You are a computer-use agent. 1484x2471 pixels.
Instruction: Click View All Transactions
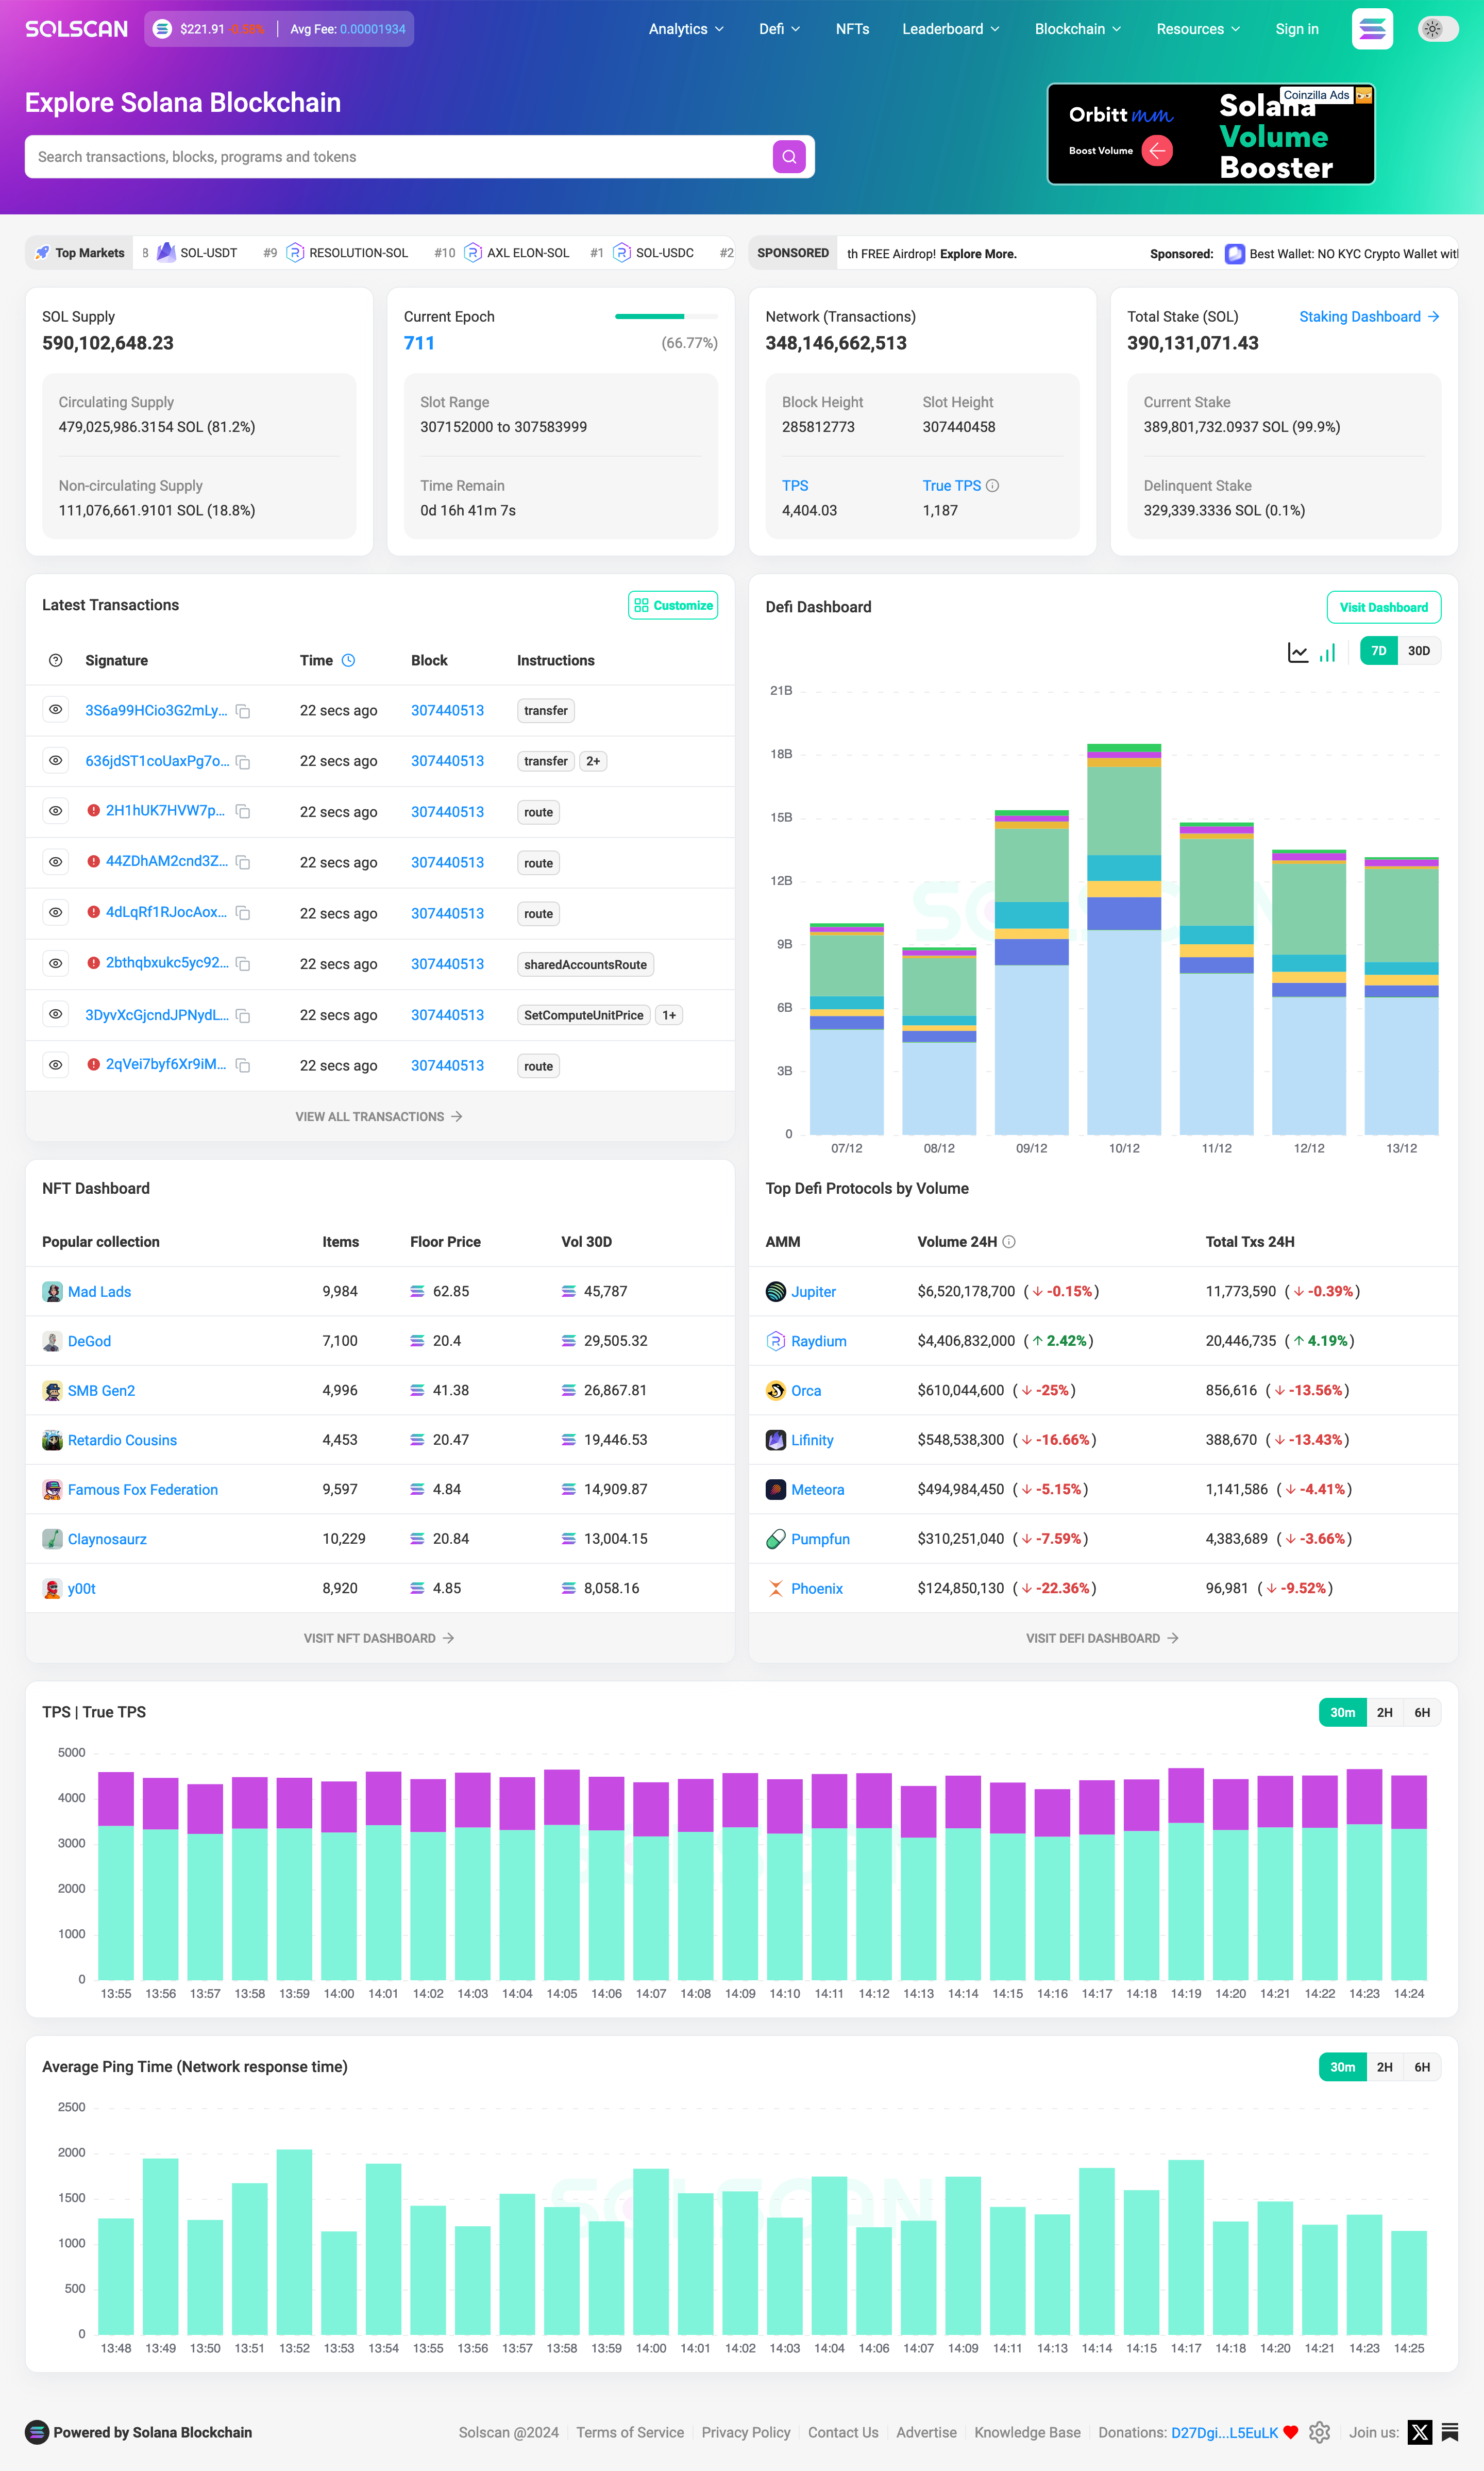coord(379,1117)
